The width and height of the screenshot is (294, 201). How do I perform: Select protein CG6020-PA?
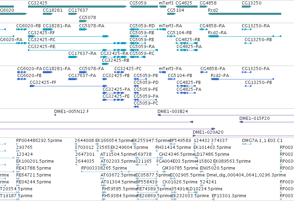point(30,69)
